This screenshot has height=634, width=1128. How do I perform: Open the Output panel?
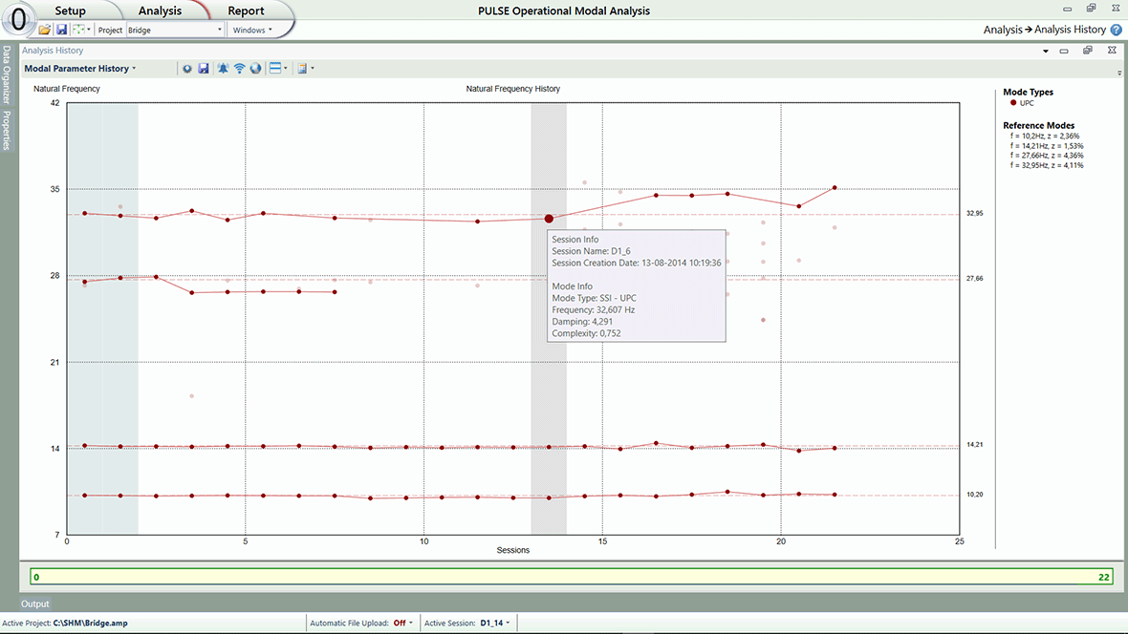34,604
